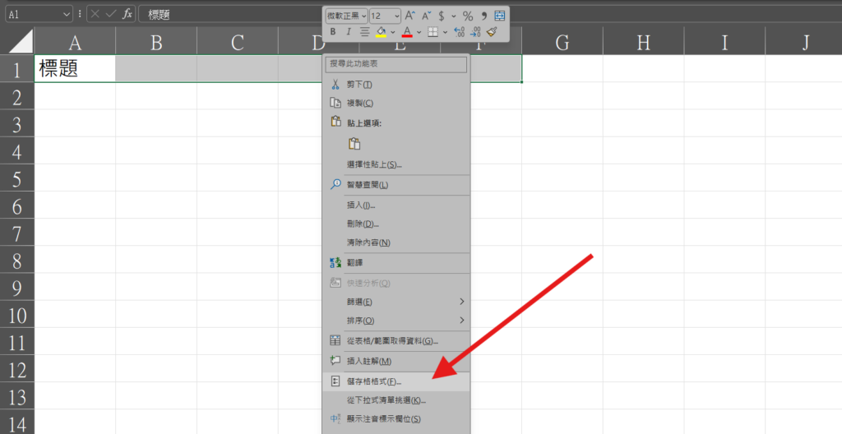Select 複製(C) in the context menu
The width and height of the screenshot is (842, 434).
(x=359, y=103)
